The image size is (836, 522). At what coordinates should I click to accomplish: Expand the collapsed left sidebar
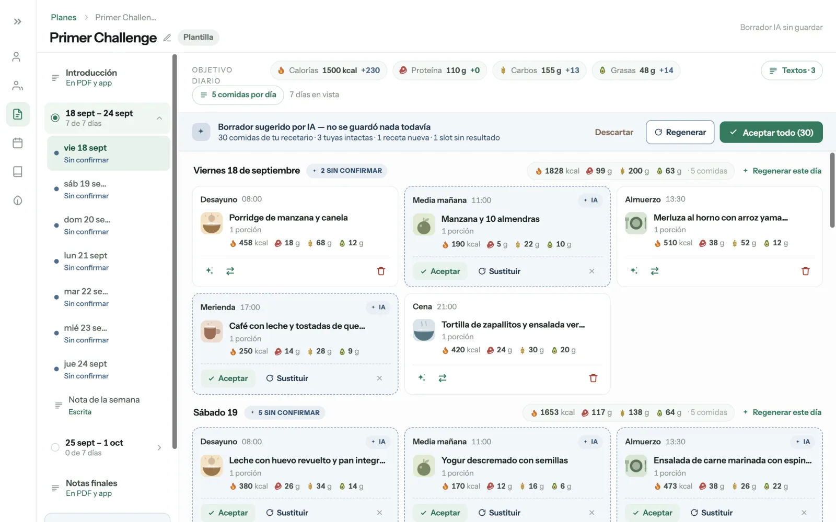pyautogui.click(x=18, y=21)
